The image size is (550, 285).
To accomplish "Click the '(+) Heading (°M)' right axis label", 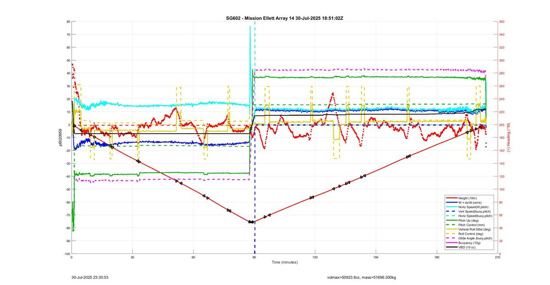I will [x=509, y=137].
